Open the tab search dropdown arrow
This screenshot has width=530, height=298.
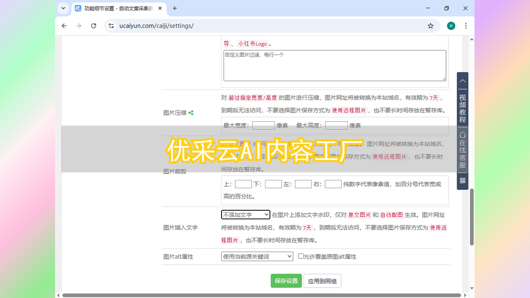point(63,8)
